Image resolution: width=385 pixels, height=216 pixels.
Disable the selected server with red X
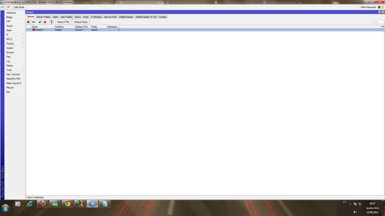point(45,22)
